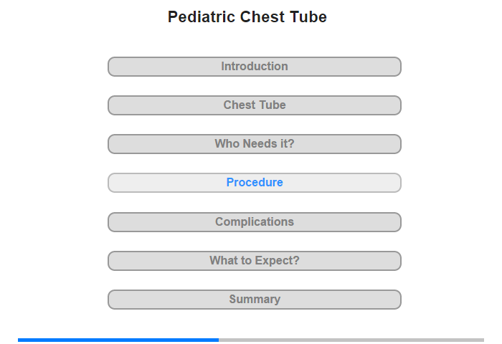Click the Pediatric Chest Tube heading

247,17
